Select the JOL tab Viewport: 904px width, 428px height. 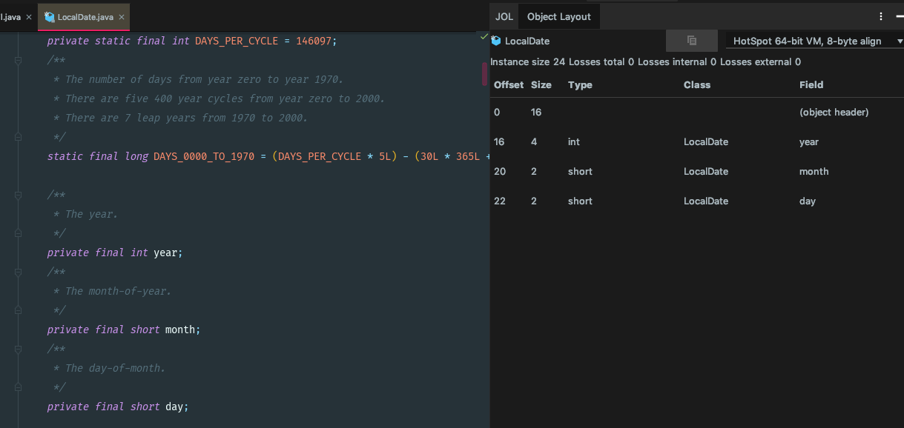504,16
